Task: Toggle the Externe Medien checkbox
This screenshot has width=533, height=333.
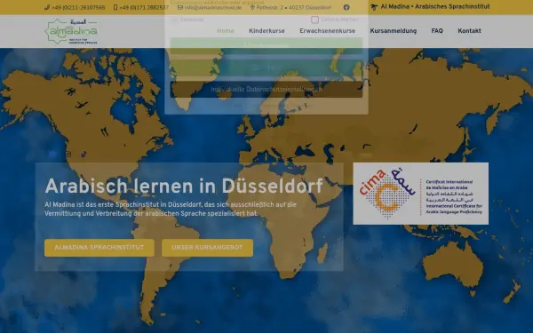Action: pyautogui.click(x=315, y=20)
